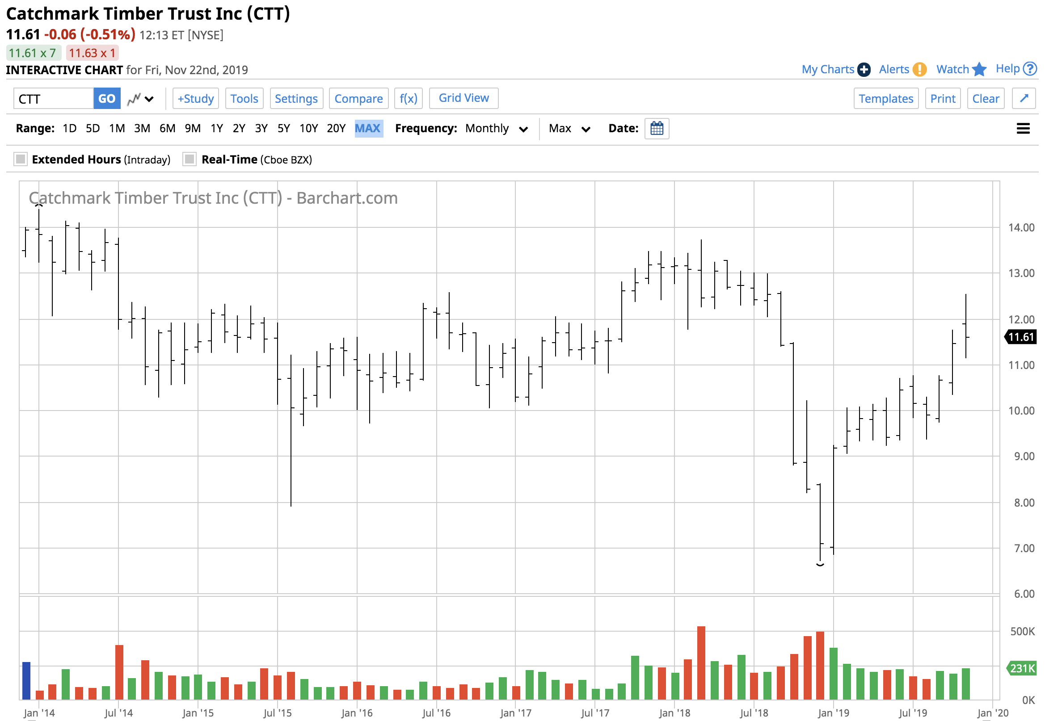1045x721 pixels.
Task: Select the 6M range
Action: (x=167, y=129)
